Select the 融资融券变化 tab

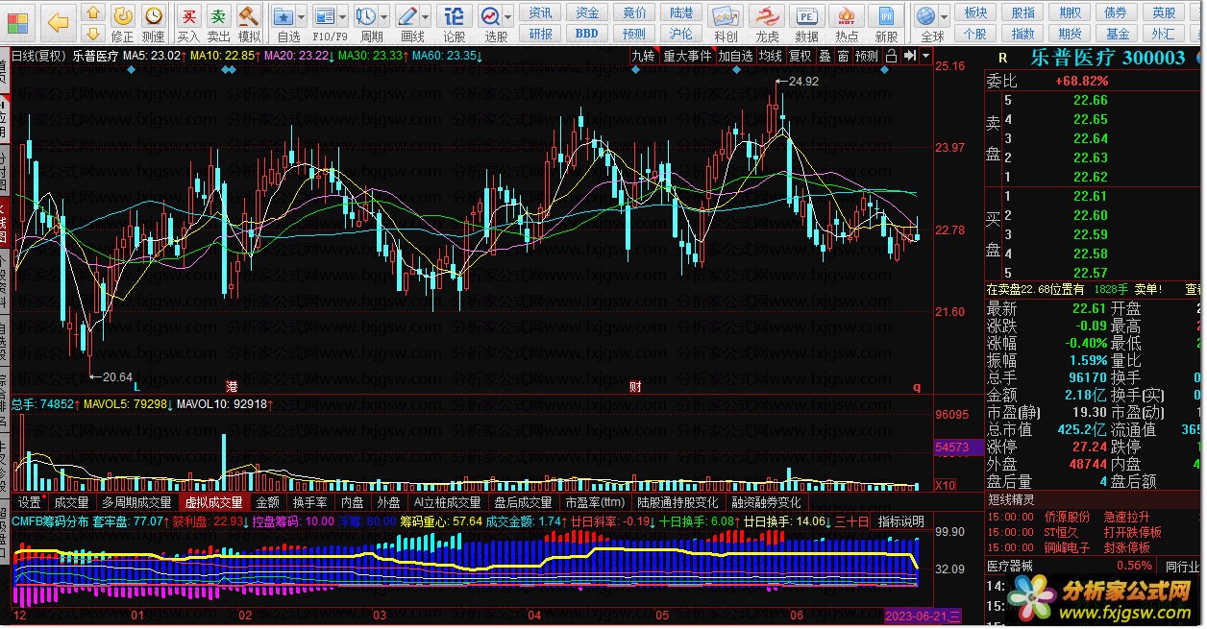tap(766, 502)
